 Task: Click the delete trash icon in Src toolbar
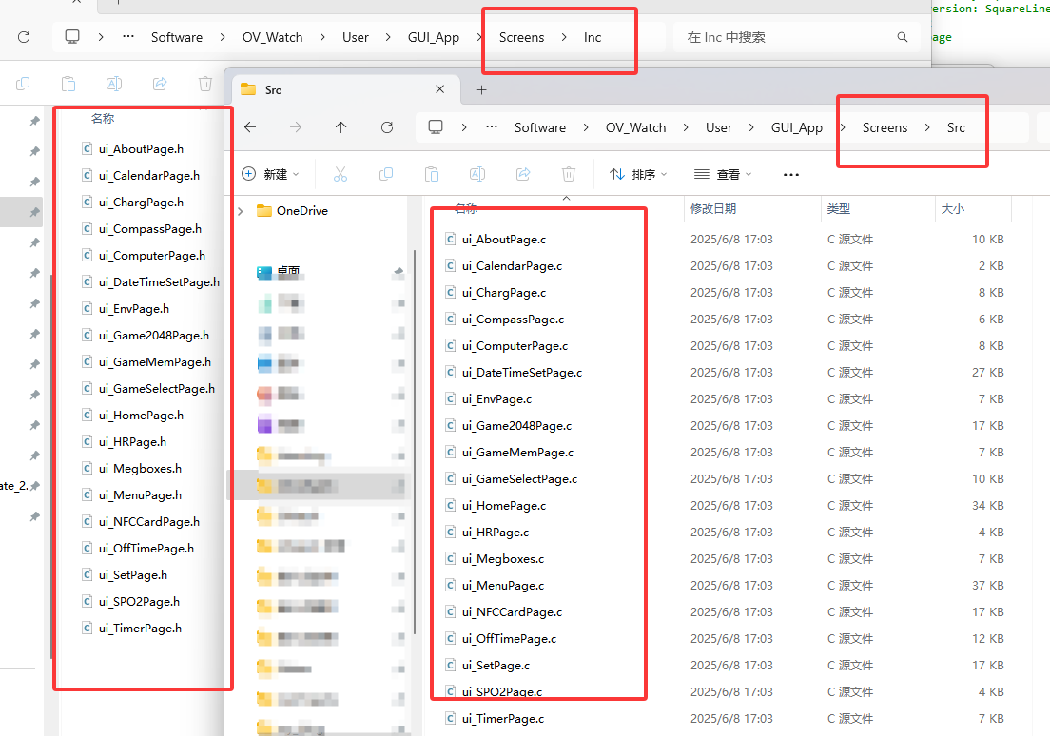pos(569,174)
